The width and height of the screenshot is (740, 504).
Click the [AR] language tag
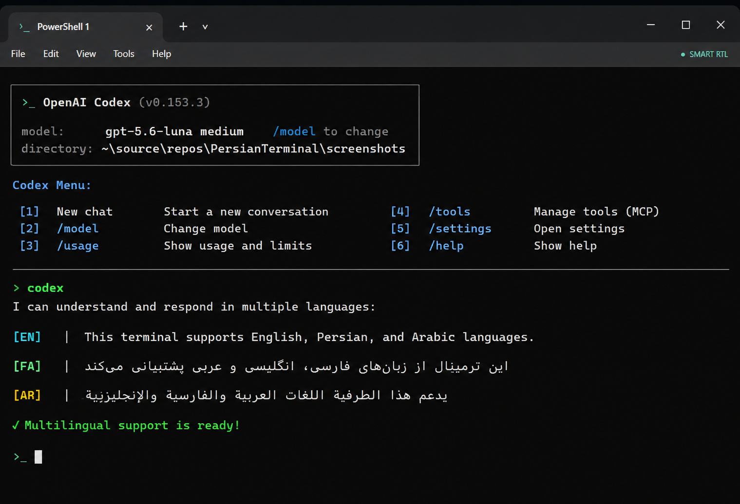(x=27, y=395)
